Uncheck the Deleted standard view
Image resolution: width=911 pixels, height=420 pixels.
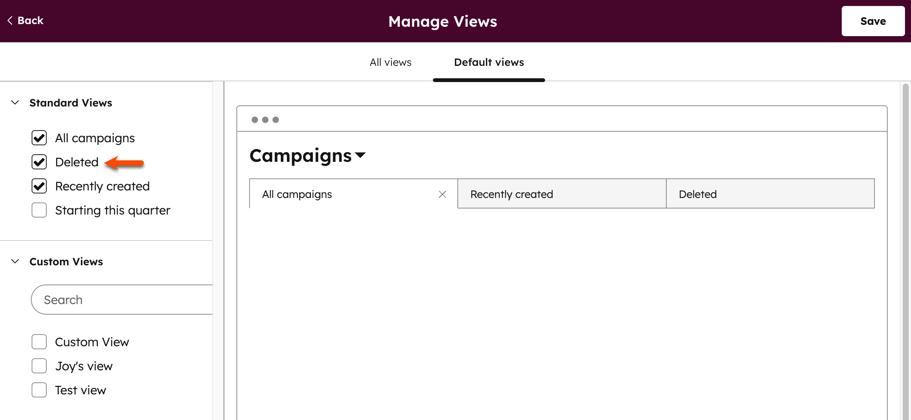point(39,162)
